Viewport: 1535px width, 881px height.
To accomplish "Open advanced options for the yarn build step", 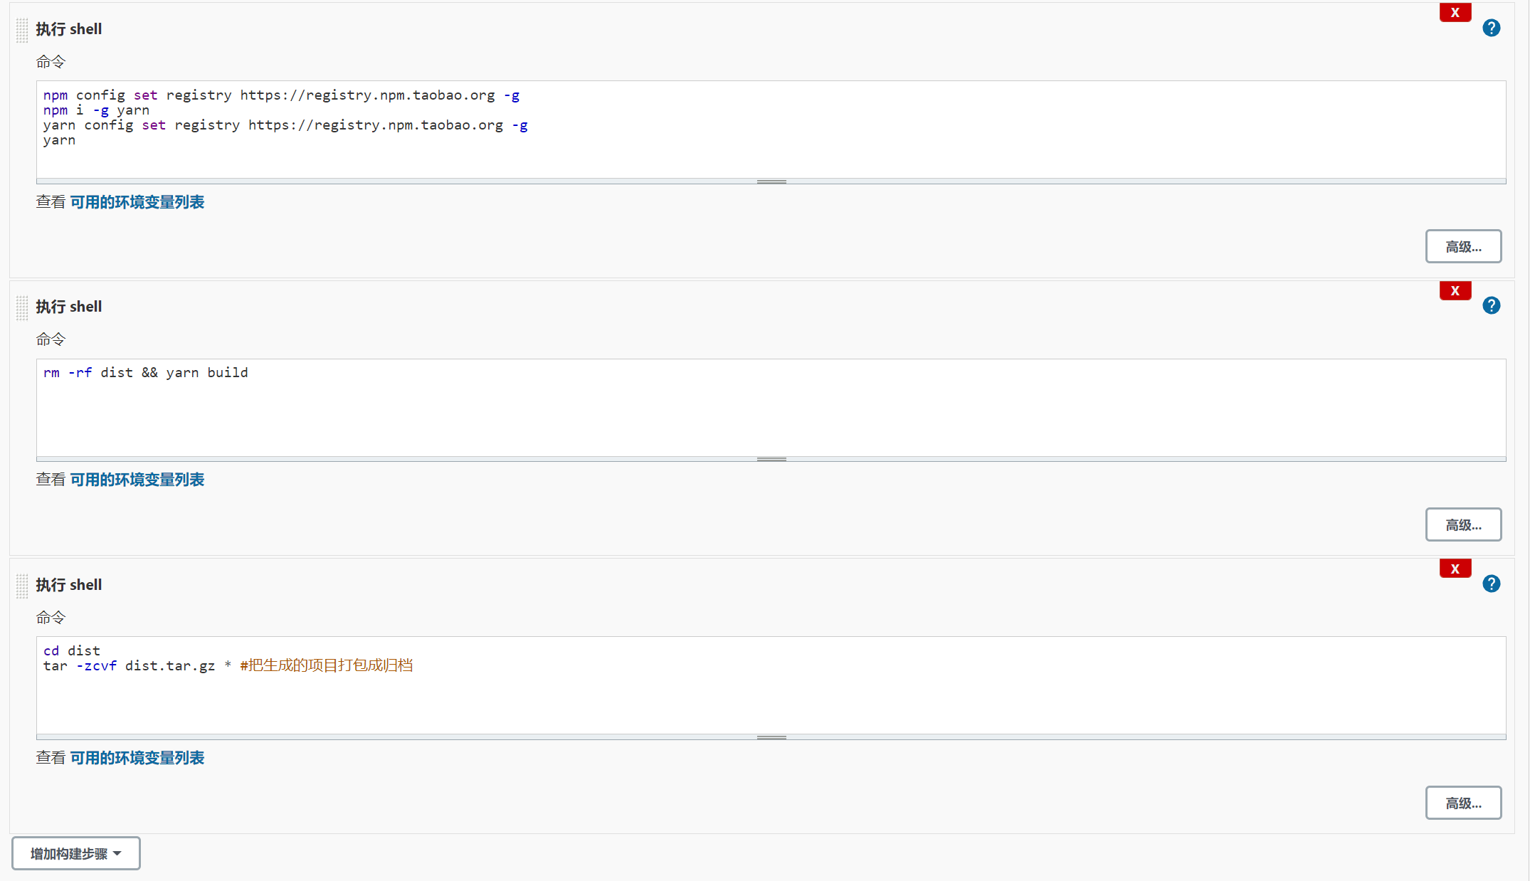I will [x=1463, y=524].
